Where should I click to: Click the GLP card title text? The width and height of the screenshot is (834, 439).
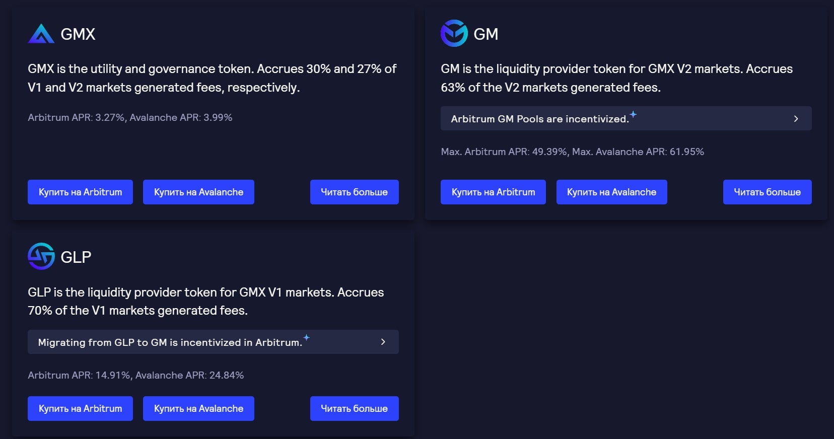pos(76,257)
